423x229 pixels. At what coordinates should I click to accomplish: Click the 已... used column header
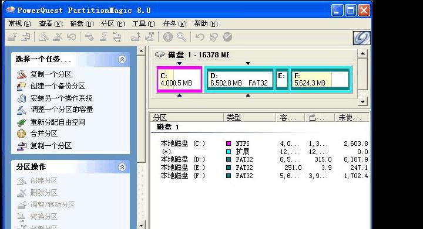[x=320, y=118]
